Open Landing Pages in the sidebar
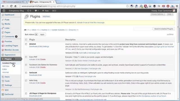This screenshot has height=101, width=180. [11, 46]
